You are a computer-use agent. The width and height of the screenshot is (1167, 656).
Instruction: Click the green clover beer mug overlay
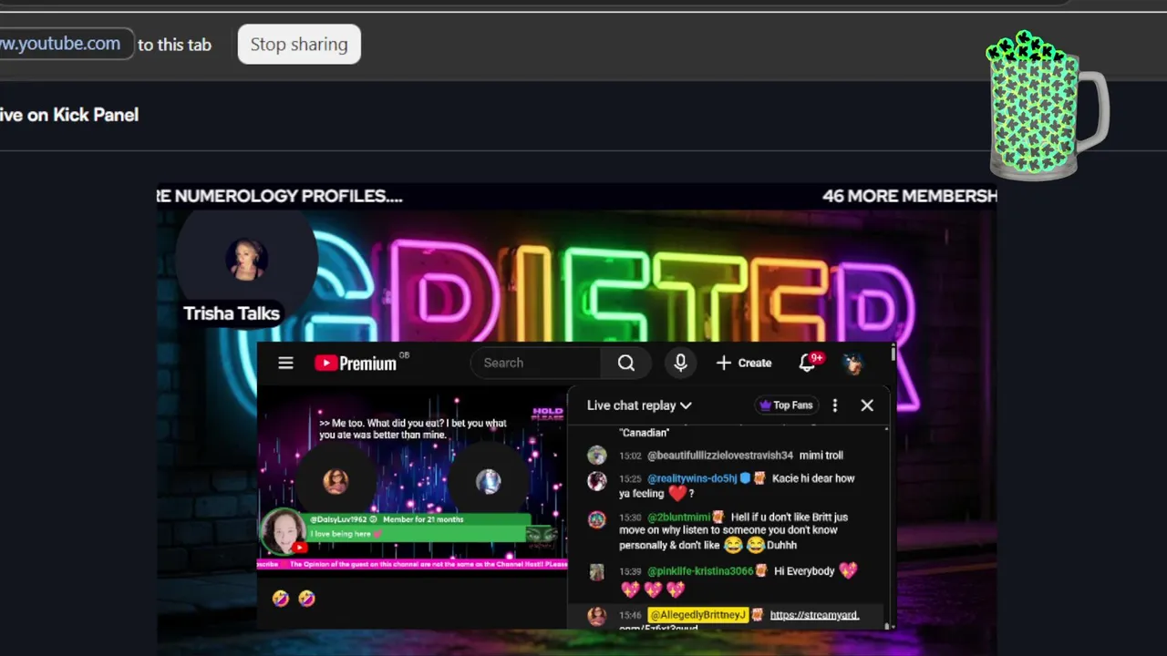coord(1048,106)
